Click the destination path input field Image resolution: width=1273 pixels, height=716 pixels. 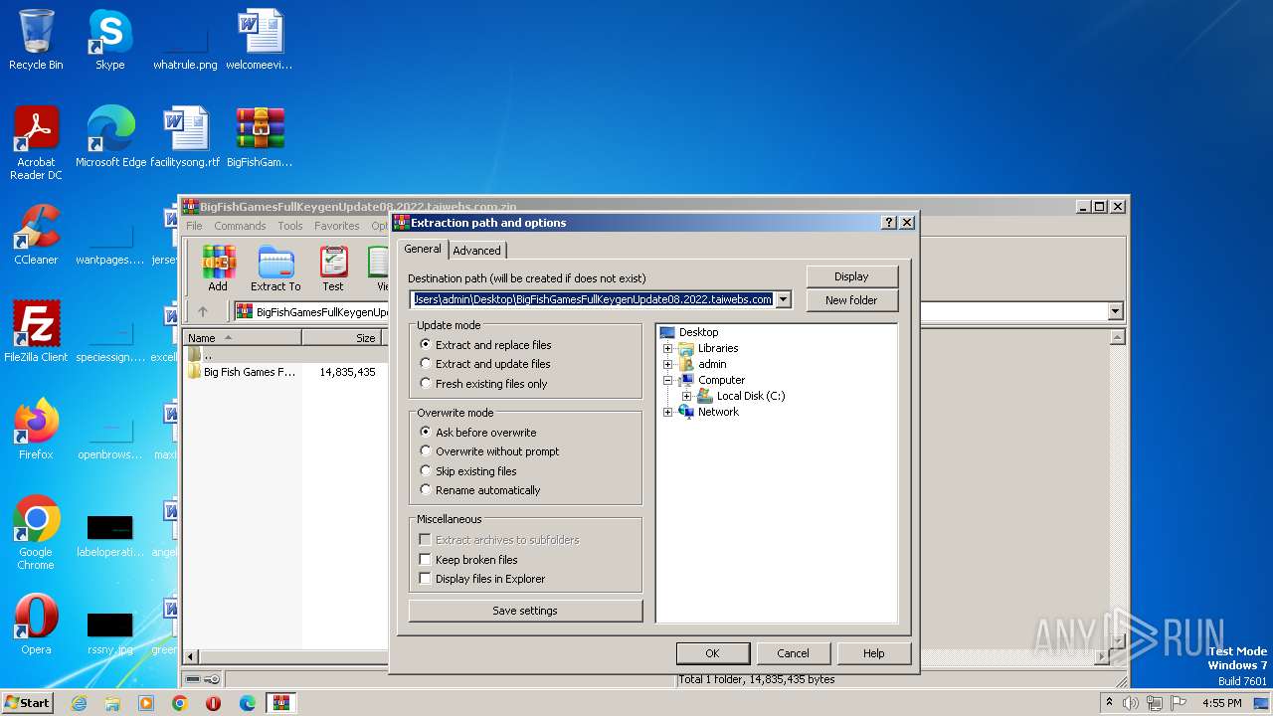tap(594, 299)
